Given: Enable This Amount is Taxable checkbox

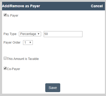Looking at the screenshot, I should [x=5, y=58].
